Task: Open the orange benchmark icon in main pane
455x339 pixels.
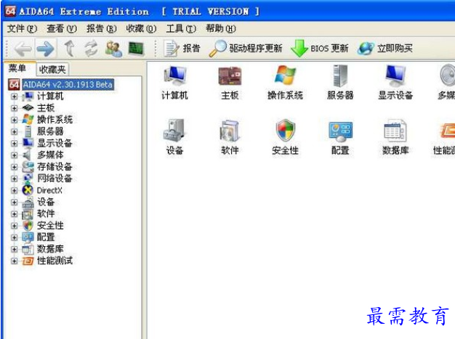Action: point(446,137)
